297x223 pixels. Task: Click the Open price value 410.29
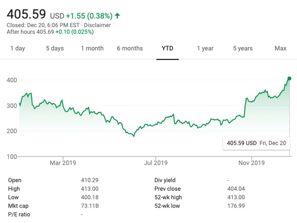coord(90,180)
